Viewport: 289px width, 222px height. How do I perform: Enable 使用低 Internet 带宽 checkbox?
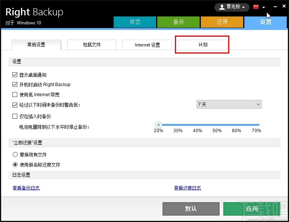(15, 94)
